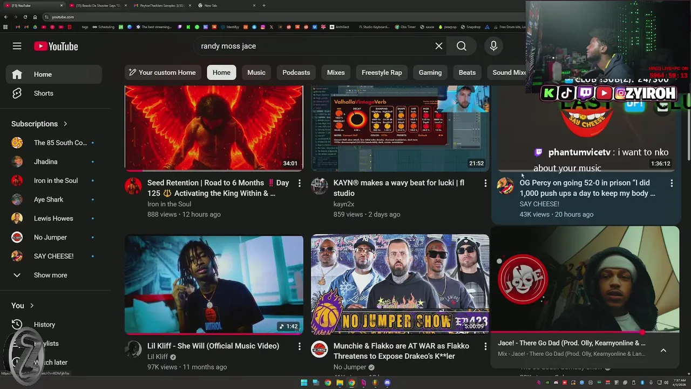
Task: Expand the miniplayer with the chevron
Action: [663, 350]
